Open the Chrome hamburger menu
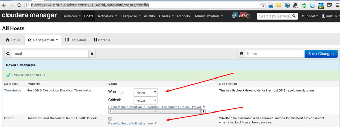This screenshot has width=340, height=138. tap(337, 5)
